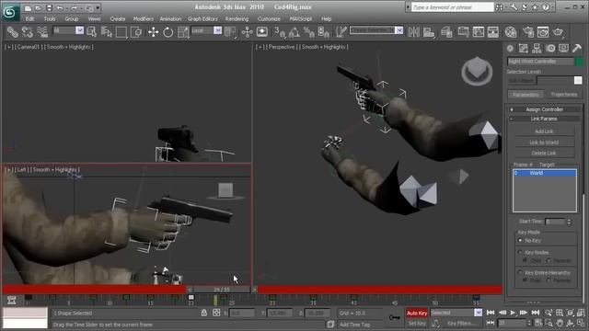Click the time slider handle

(x=222, y=290)
